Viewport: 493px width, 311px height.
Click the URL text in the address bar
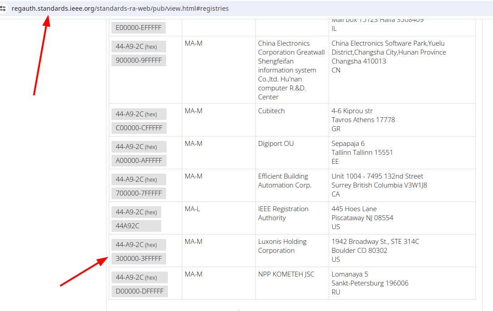120,9
